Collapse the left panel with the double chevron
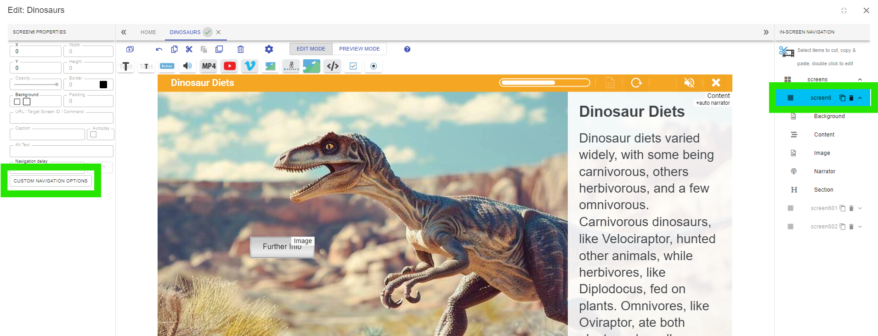 [124, 32]
